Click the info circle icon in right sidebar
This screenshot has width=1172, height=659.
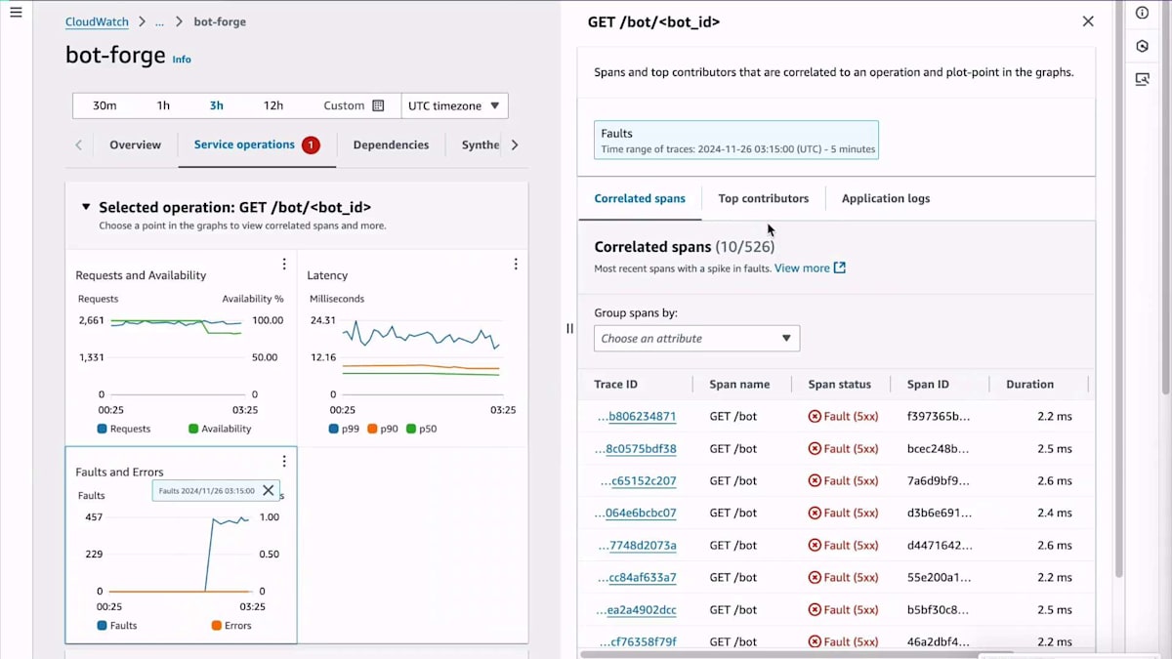(1142, 13)
